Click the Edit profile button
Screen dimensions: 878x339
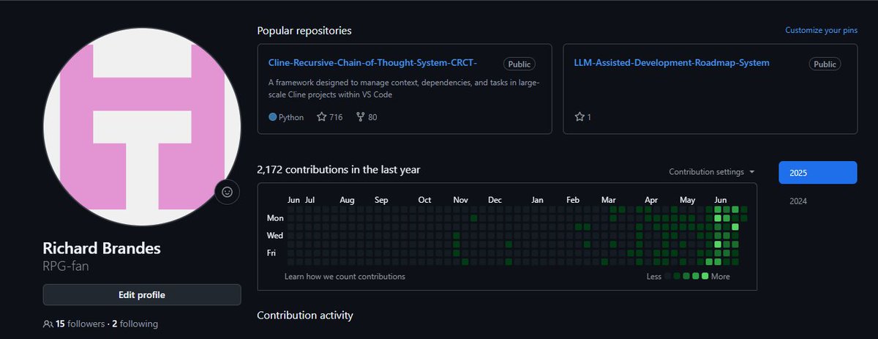142,295
